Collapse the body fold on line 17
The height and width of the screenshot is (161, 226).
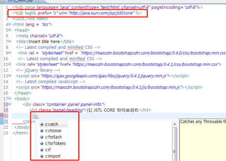tap(10, 98)
